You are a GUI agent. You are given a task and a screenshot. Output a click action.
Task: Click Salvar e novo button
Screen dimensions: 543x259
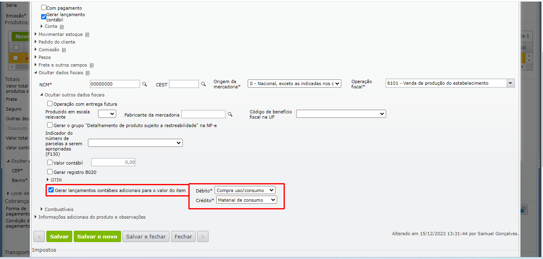coord(97,236)
